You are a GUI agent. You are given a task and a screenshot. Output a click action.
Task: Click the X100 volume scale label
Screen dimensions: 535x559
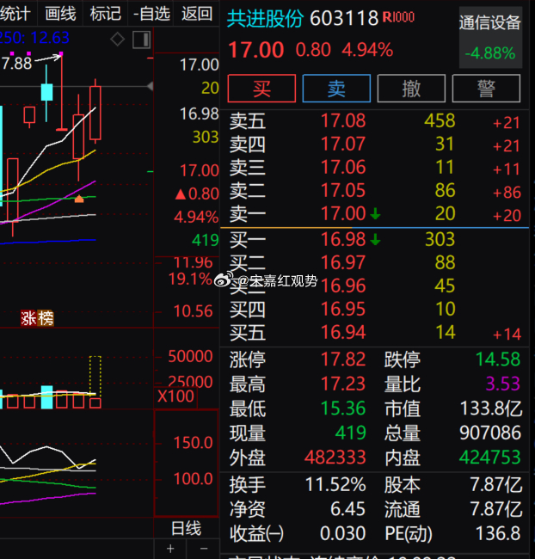[175, 396]
